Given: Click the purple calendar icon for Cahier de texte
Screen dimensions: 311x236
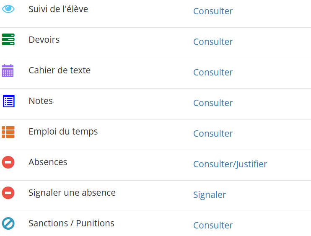Looking at the screenshot, I should point(8,70).
